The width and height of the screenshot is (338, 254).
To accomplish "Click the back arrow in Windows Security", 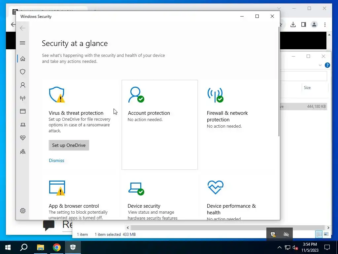I will 22,28.
